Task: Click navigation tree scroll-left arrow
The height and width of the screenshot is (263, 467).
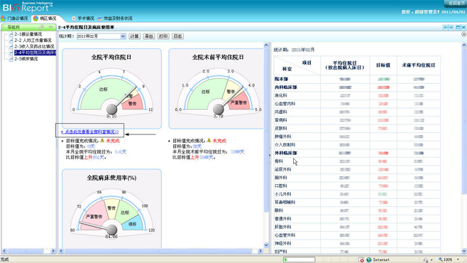Action: click(4, 251)
